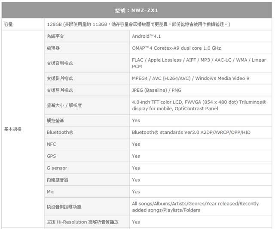Viewport: 275px width, 229px height.
Task: Select the 'JPEG (Baseline) / PNG' value
Action: pos(156,90)
